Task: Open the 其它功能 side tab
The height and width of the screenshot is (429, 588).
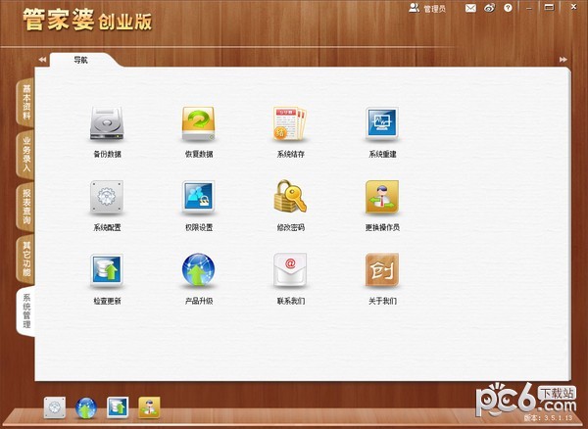Action: (x=26, y=259)
